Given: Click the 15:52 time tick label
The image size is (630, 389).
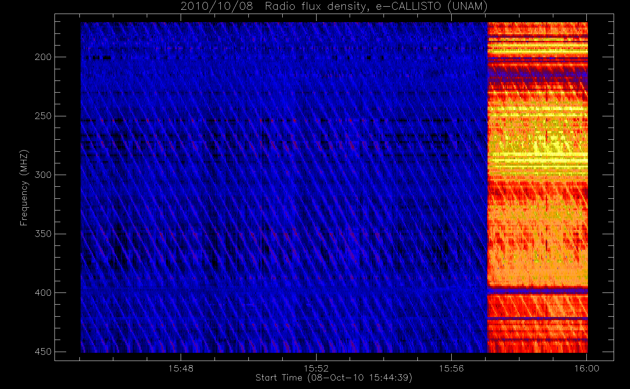Looking at the screenshot, I should [x=316, y=368].
